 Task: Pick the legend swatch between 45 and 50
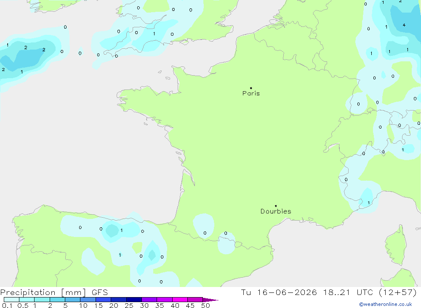(x=195, y=300)
